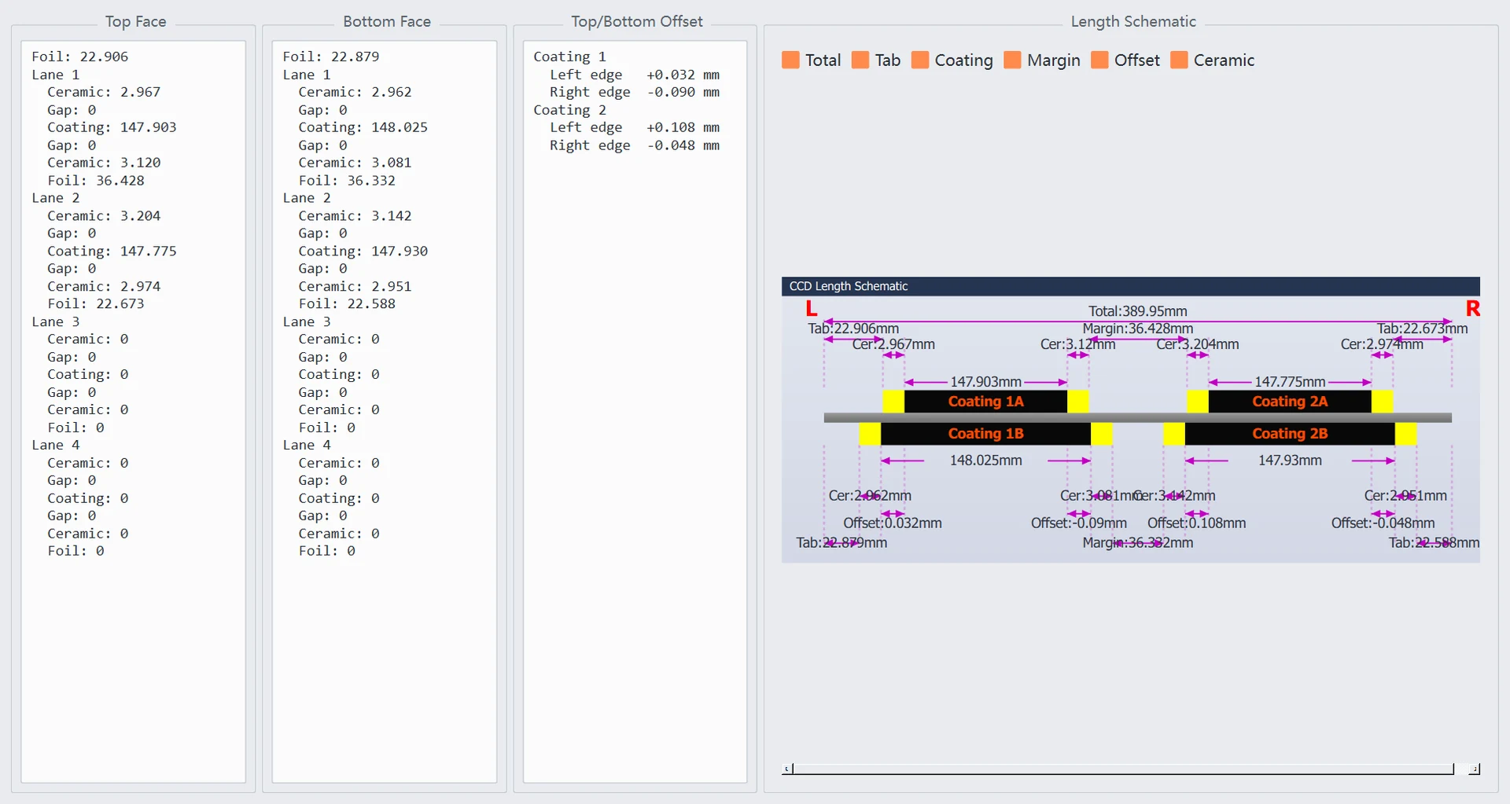This screenshot has height=804, width=1510.
Task: Click the Coating 2A block in the schematic
Action: click(x=1290, y=402)
